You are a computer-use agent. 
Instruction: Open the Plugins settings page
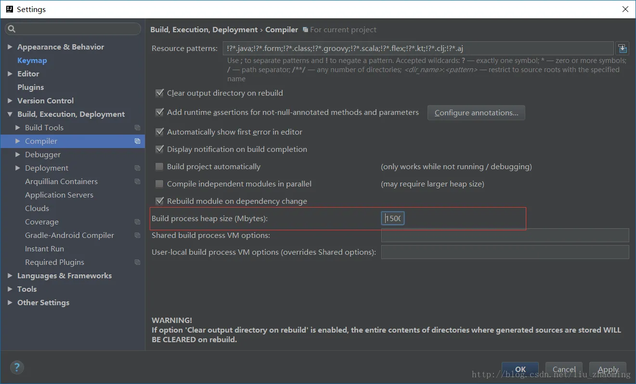(x=31, y=87)
